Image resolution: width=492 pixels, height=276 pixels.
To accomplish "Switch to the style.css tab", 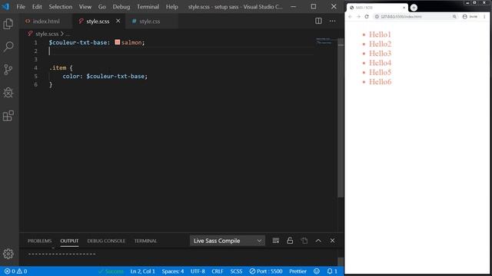I will coord(149,21).
